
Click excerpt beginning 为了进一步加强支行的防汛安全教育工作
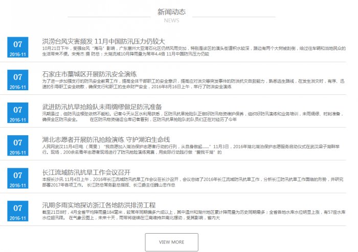pyautogui.click(x=193, y=84)
